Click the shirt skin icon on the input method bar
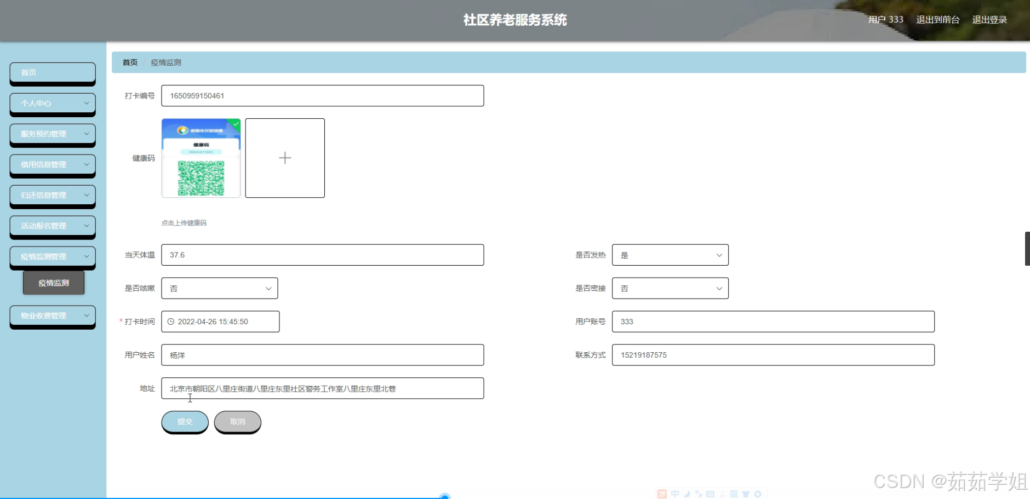This screenshot has width=1030, height=499. [745, 494]
